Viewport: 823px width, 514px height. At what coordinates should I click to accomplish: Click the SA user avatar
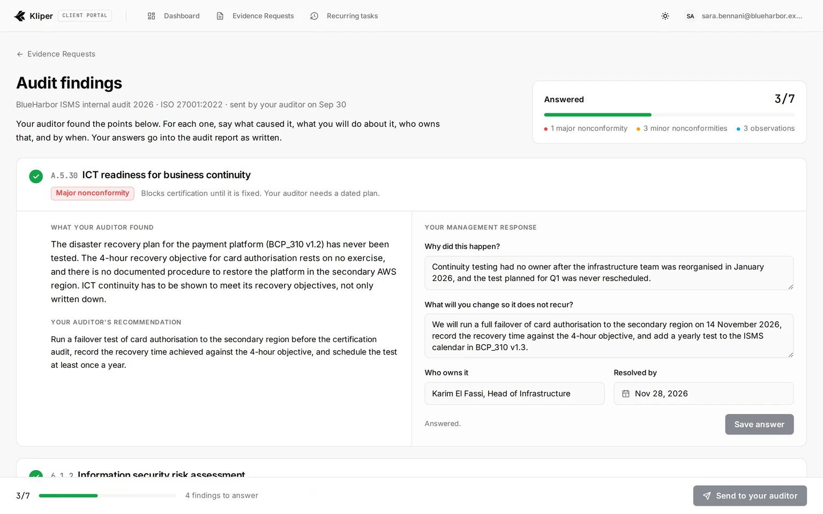(x=690, y=16)
